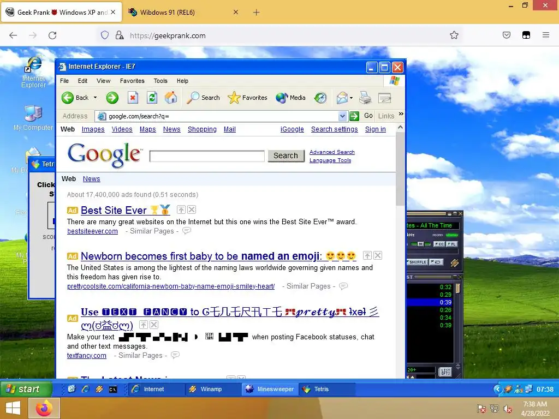Open the Back button dropdown arrow

pos(95,98)
